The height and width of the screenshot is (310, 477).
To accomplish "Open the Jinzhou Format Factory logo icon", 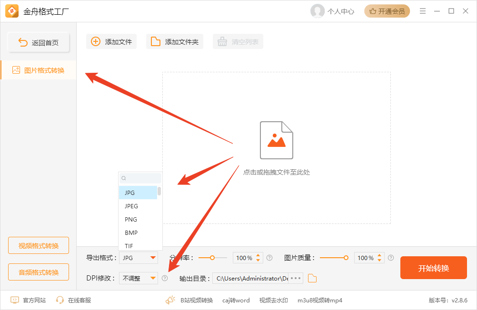I will [12, 10].
